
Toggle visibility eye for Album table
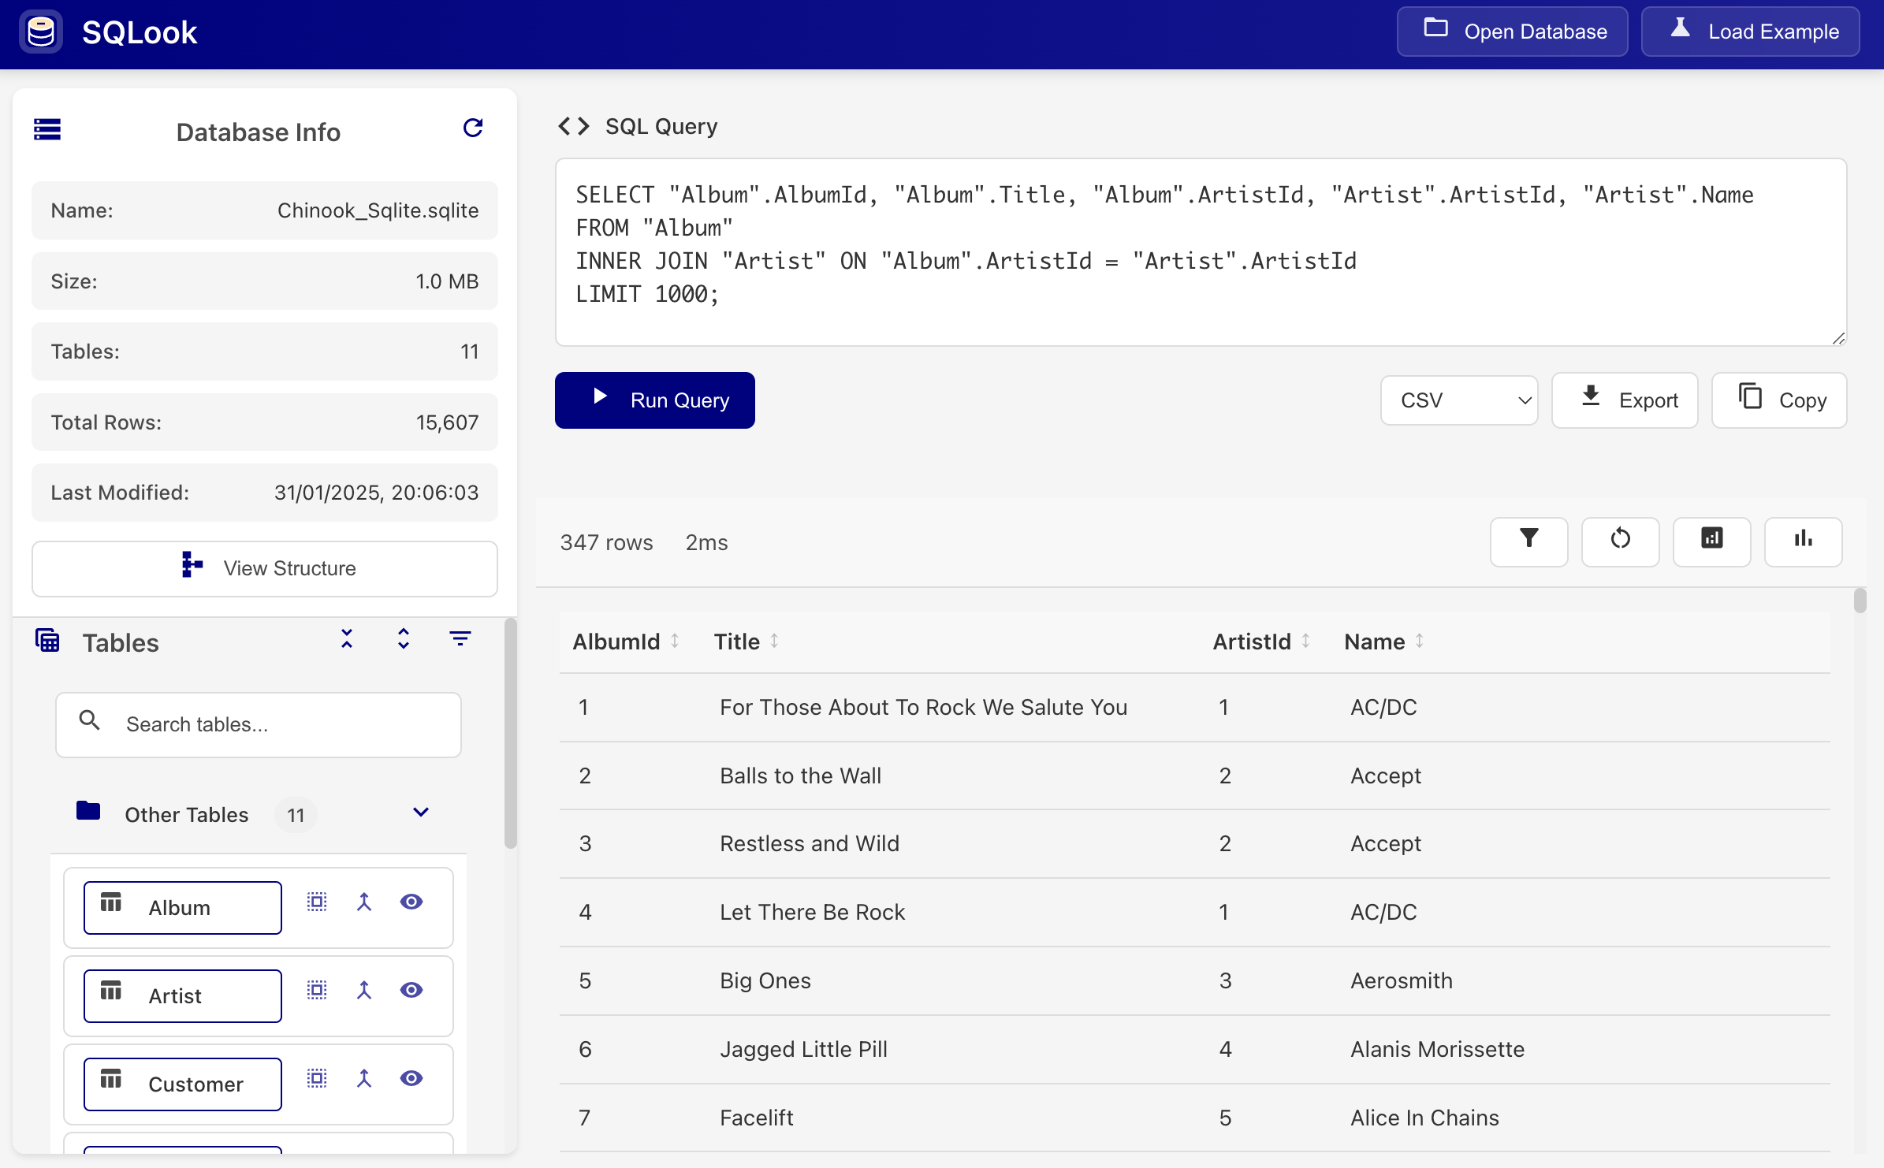coord(411,902)
